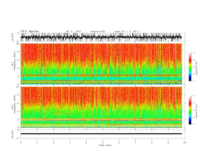Viewport: 208px width, 160px height.
Task: Click the ch.3(V) axis label
Action: point(13,134)
